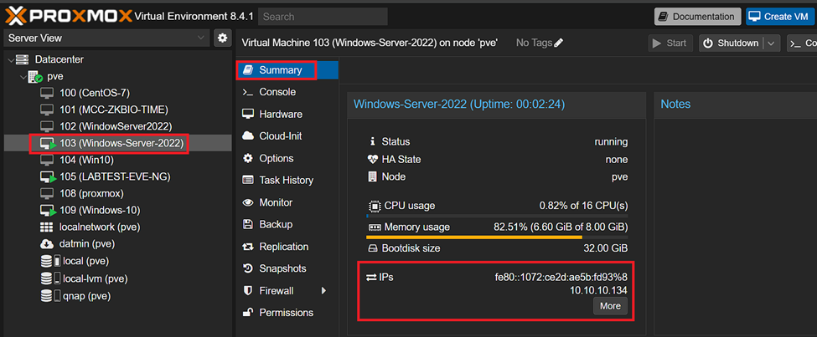This screenshot has width=817, height=337.
Task: Click the Memory usage progress bar
Action: click(498, 237)
